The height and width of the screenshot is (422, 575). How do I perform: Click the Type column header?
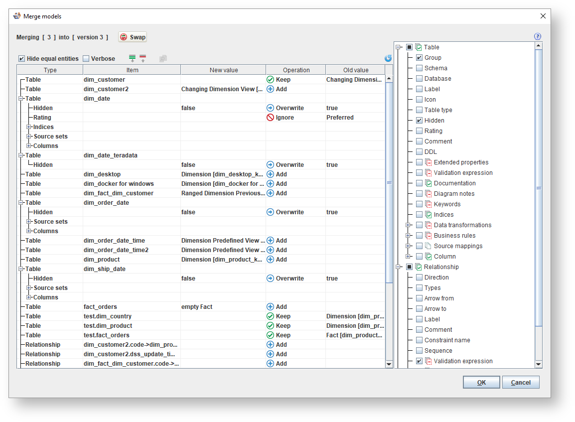tap(50, 70)
